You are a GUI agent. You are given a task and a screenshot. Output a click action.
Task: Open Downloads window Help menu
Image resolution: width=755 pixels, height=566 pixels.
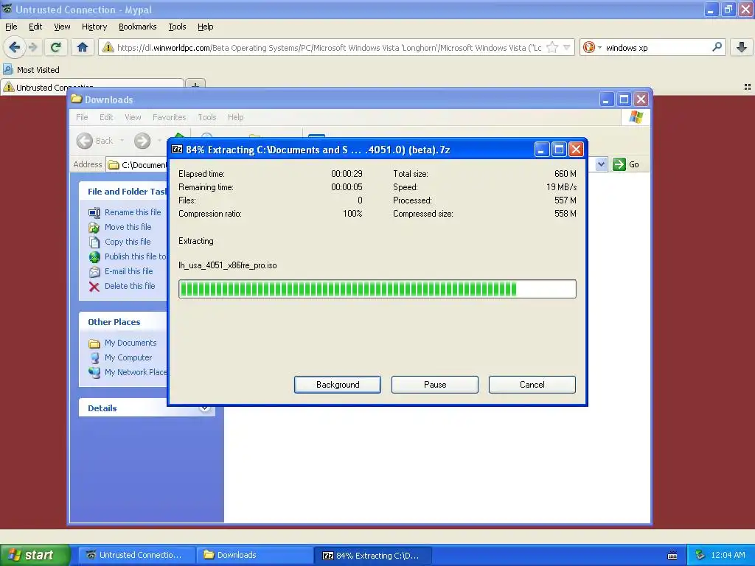(x=235, y=117)
